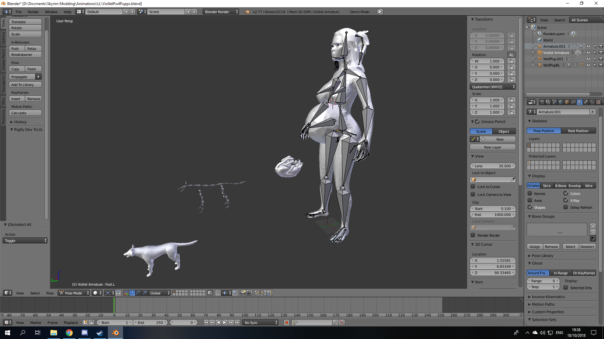This screenshot has height=339, width=604.
Task: Add a new bone group with plus
Action: (593, 226)
